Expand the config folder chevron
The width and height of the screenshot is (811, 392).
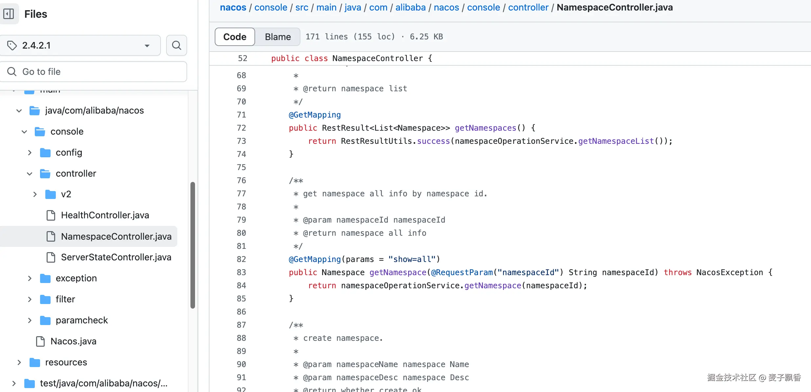click(30, 153)
